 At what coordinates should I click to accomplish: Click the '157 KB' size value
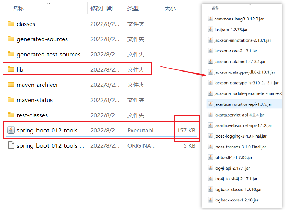click(x=186, y=130)
